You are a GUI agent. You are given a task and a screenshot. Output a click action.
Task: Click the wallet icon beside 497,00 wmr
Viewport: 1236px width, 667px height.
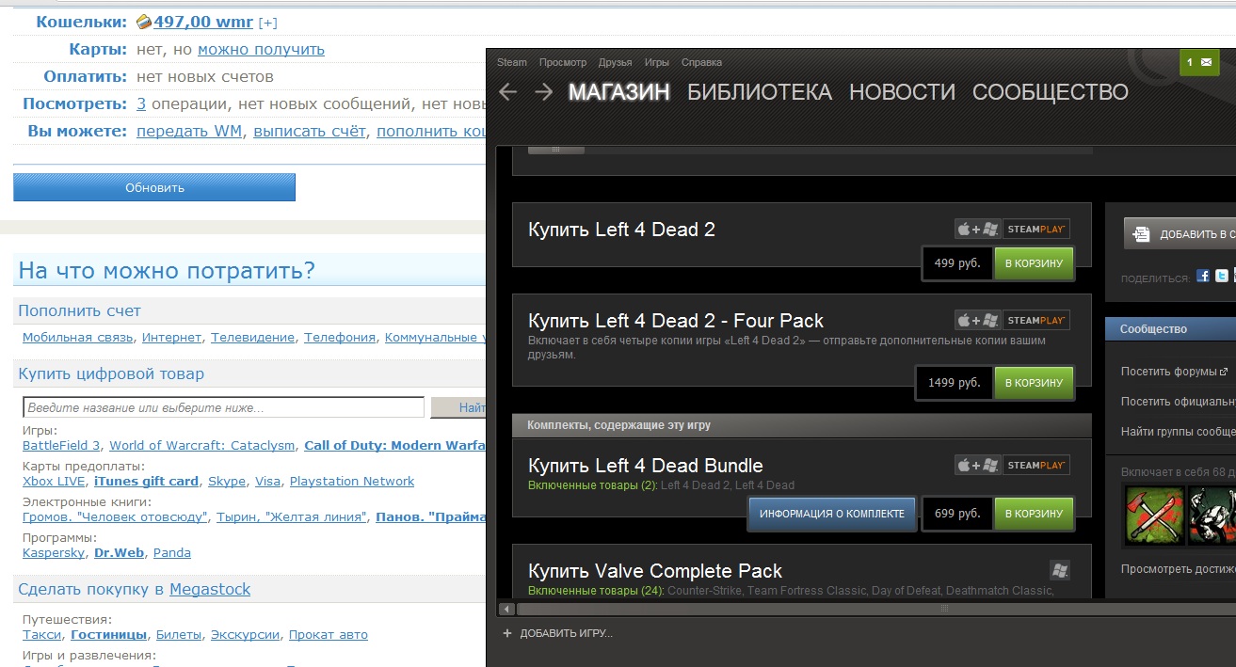coord(144,21)
